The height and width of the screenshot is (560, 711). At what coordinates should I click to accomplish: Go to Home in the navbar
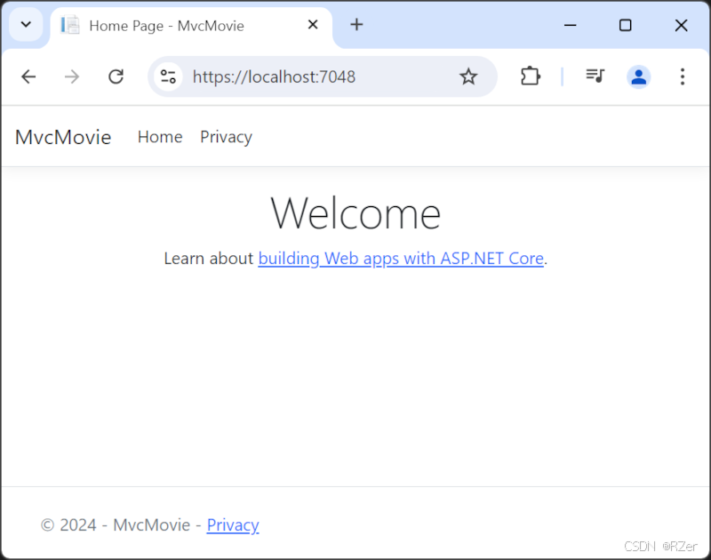pyautogui.click(x=160, y=137)
